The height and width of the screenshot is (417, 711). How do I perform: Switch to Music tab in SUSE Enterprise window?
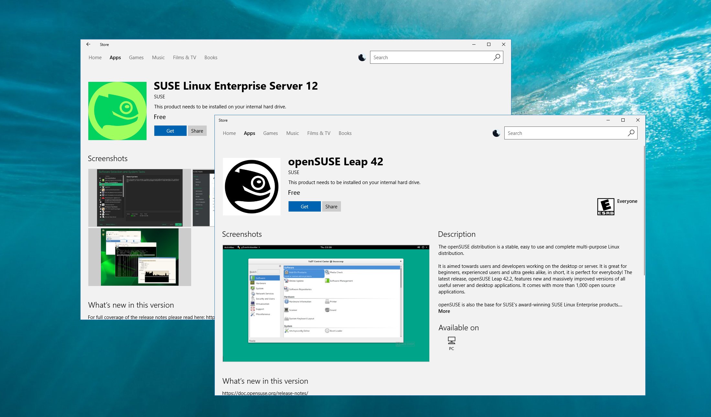click(158, 58)
